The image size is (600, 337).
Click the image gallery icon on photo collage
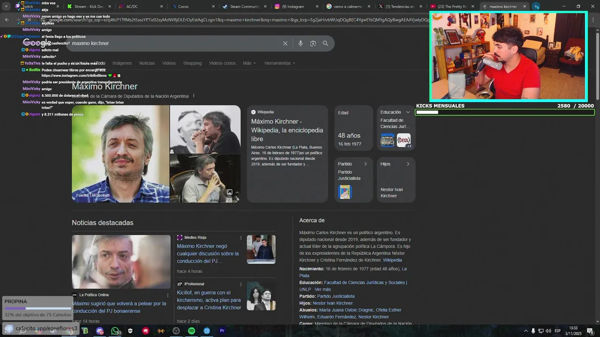point(230,192)
